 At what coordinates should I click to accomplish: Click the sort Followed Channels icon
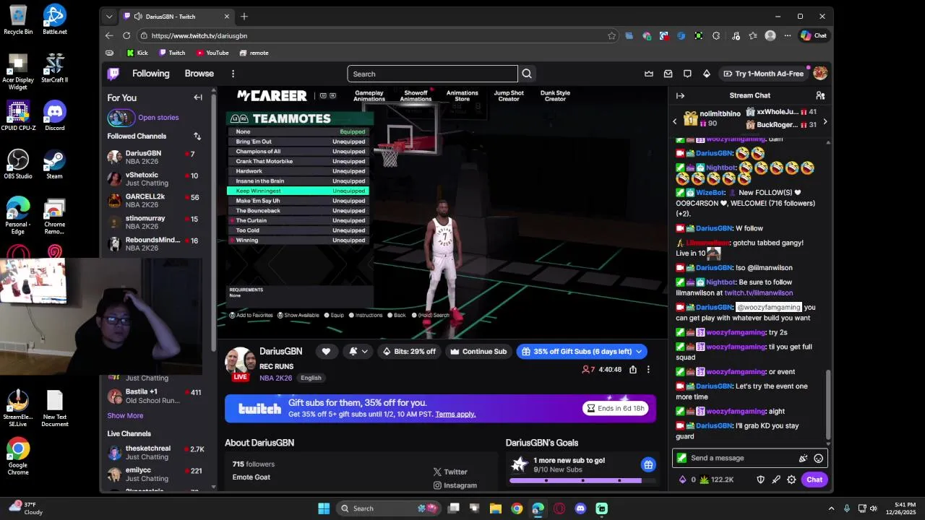click(197, 136)
